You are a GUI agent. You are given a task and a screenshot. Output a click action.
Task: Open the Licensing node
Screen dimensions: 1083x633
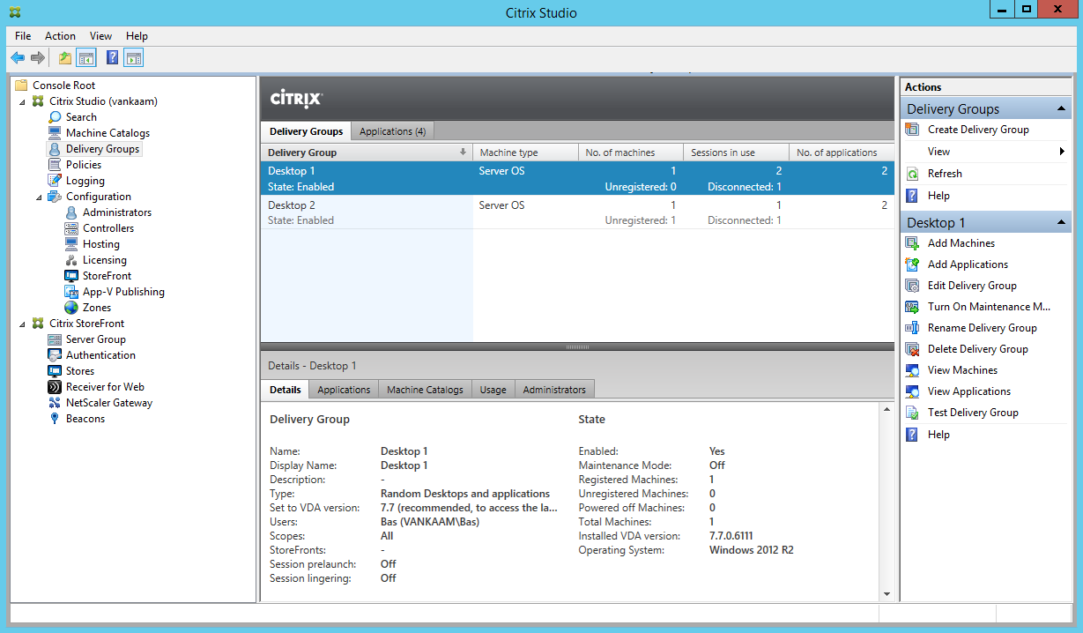click(105, 260)
